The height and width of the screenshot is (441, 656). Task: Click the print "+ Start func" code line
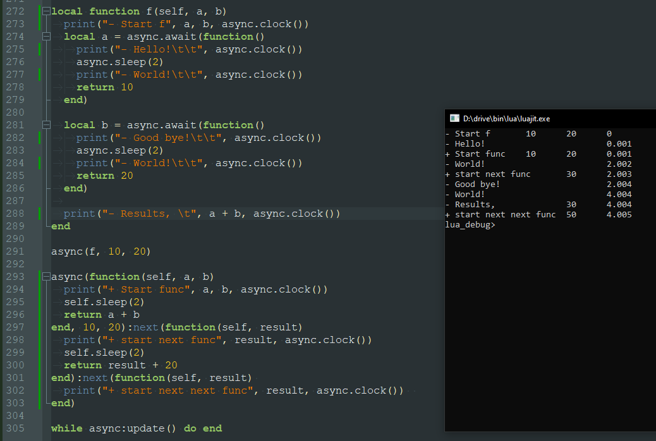pyautogui.click(x=195, y=289)
